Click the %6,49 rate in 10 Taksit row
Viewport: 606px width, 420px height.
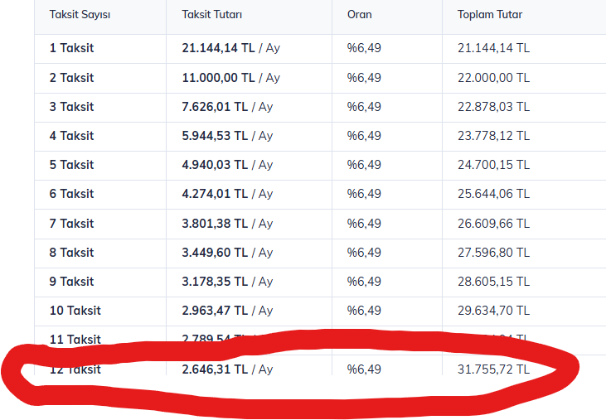[364, 311]
